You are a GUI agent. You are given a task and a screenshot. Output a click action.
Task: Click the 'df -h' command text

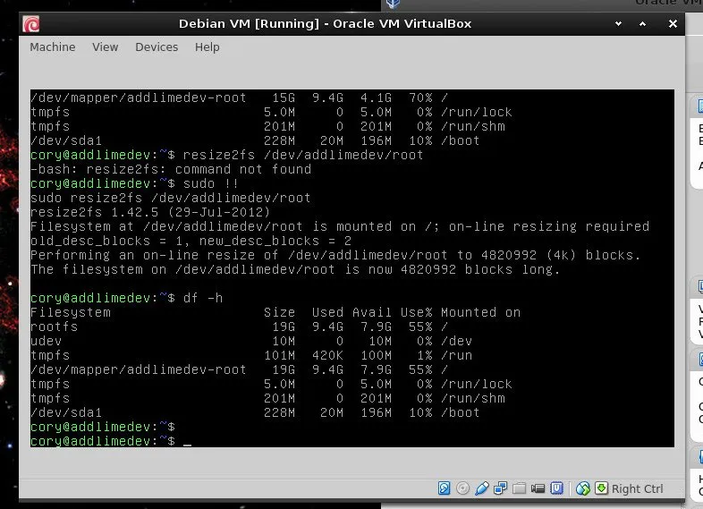pyautogui.click(x=203, y=298)
